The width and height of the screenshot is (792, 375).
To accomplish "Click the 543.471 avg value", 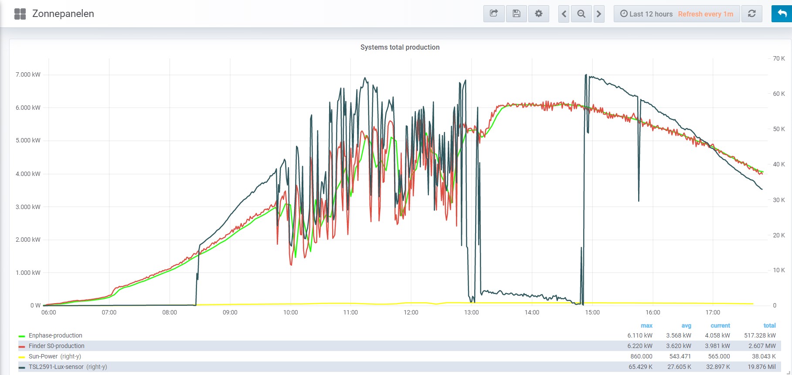I will (x=680, y=356).
